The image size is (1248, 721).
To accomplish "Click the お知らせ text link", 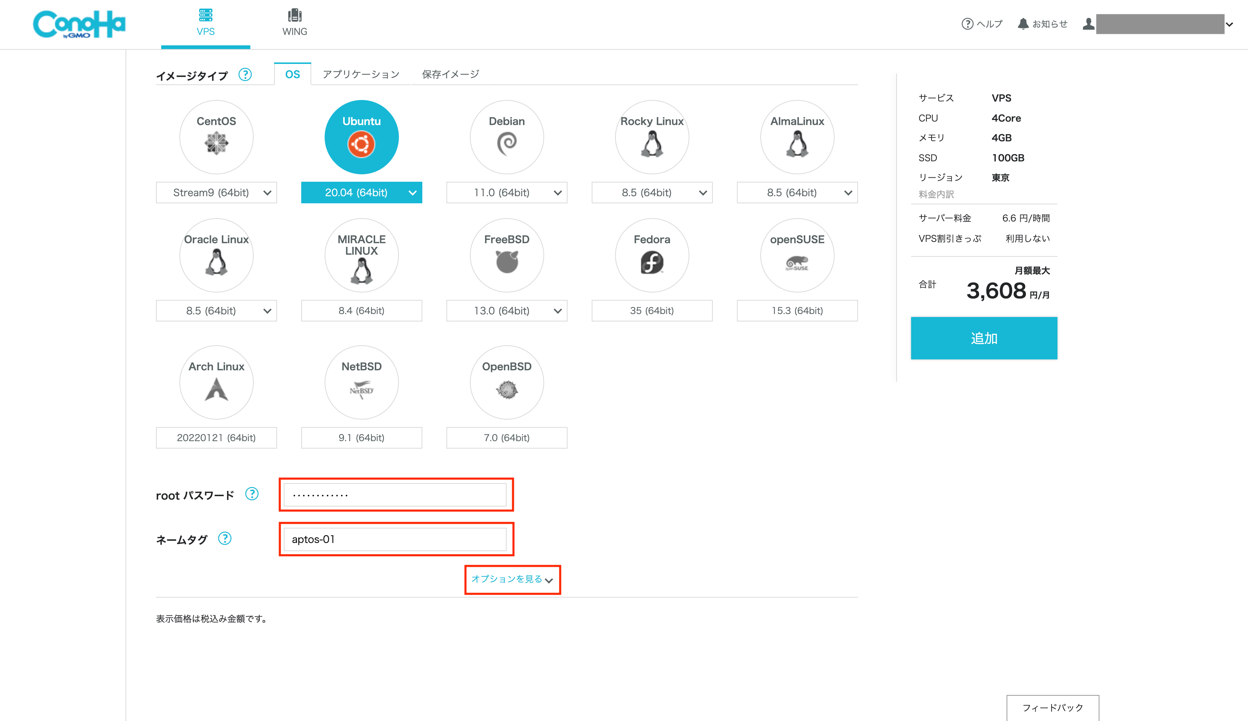I will (x=1050, y=24).
